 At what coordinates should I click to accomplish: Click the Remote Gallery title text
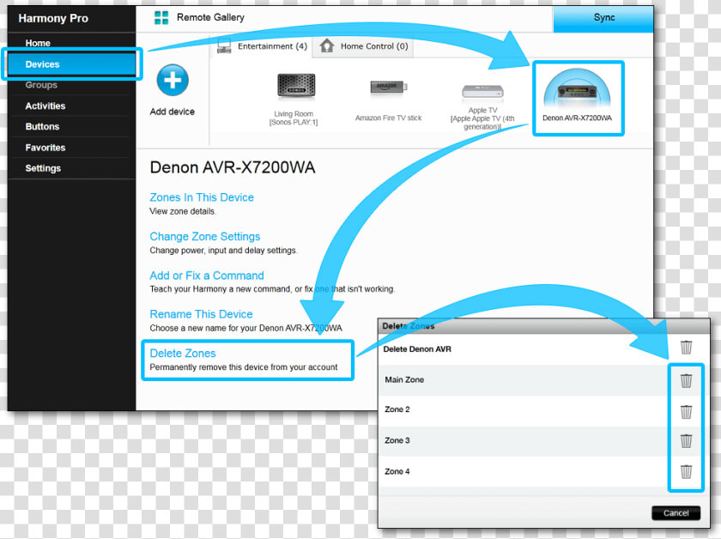pyautogui.click(x=210, y=17)
